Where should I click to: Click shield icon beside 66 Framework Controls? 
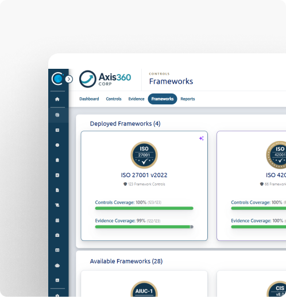click(262, 184)
